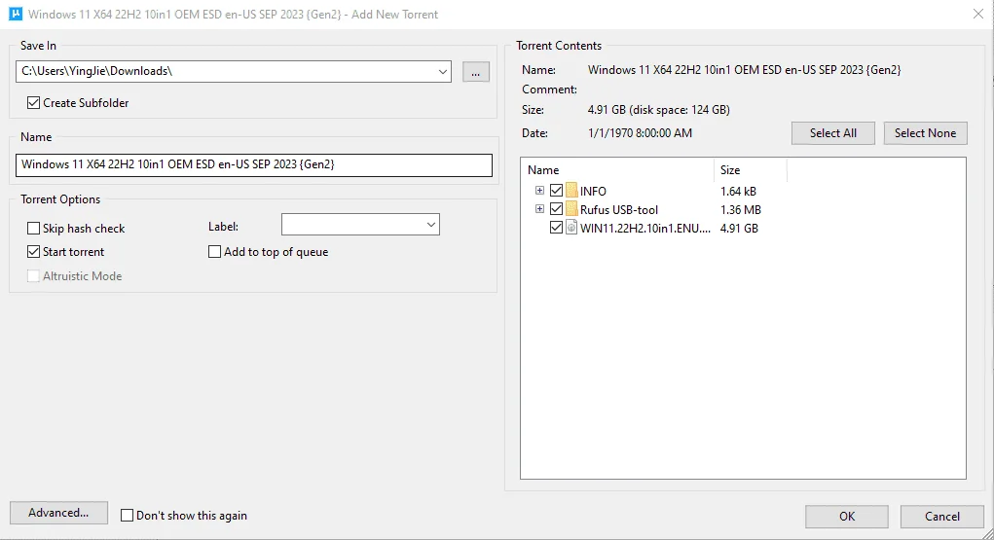Click the INFO folder icon

(x=571, y=191)
